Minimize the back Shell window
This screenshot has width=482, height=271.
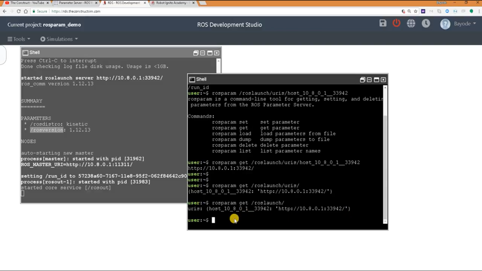coord(202,53)
